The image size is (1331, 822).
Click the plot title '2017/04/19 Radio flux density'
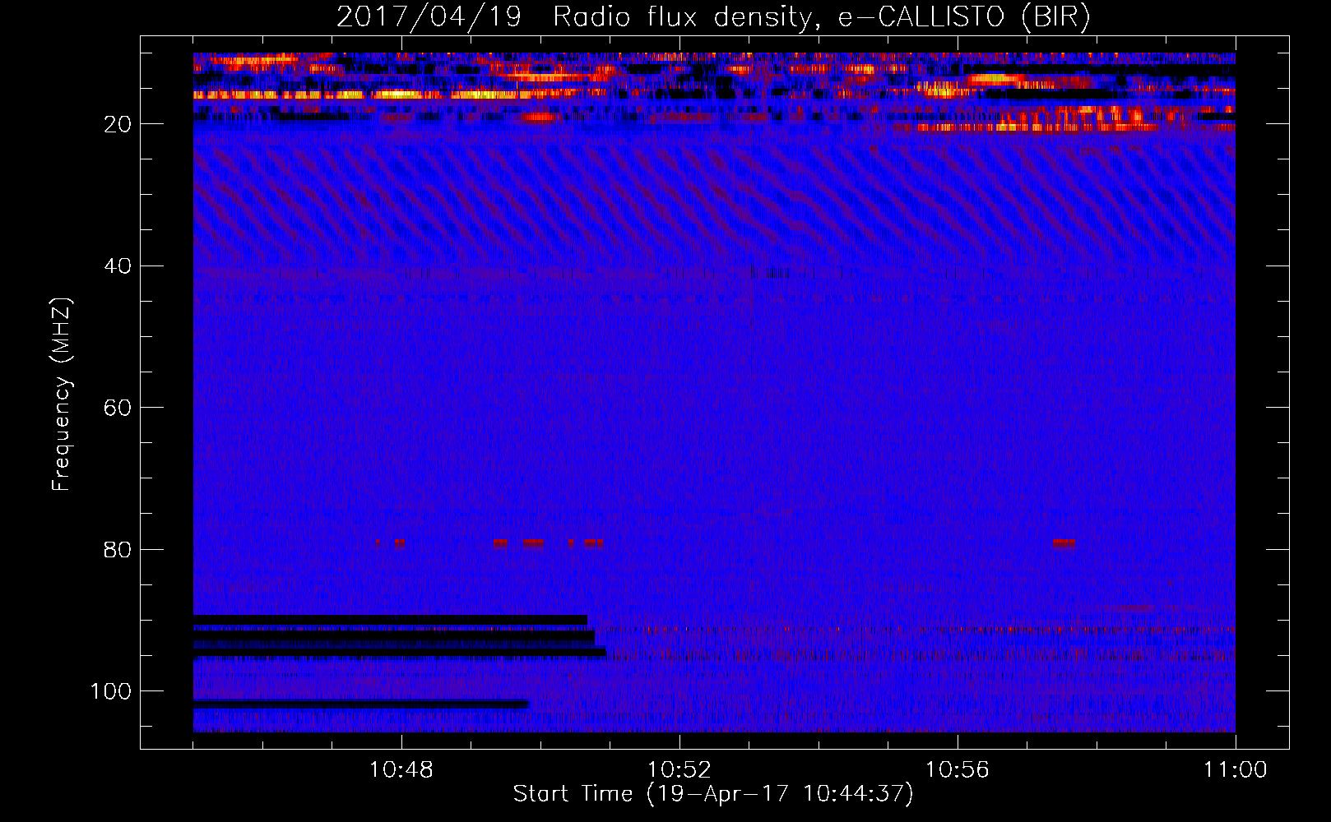click(713, 16)
